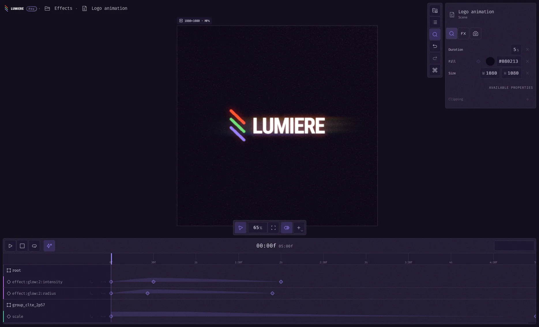Image resolution: width=539 pixels, height=327 pixels.
Task: Toggle loop playback in the timeline toolbar
Action: [x=34, y=246]
